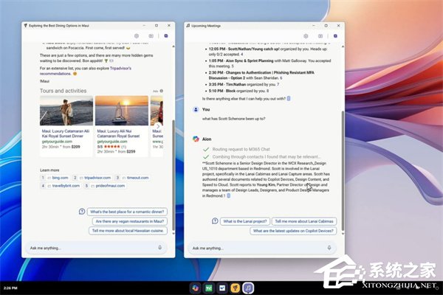Open settings gear in Upcoming Meetings window
443x295 pixels.
tap(306, 36)
